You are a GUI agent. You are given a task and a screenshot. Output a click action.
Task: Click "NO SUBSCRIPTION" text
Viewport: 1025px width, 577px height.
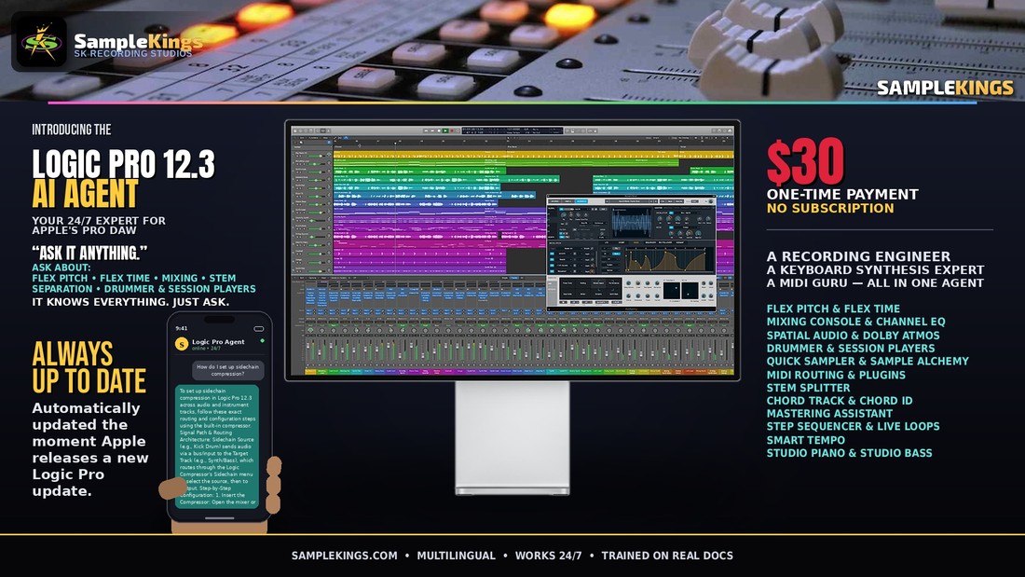pos(830,208)
